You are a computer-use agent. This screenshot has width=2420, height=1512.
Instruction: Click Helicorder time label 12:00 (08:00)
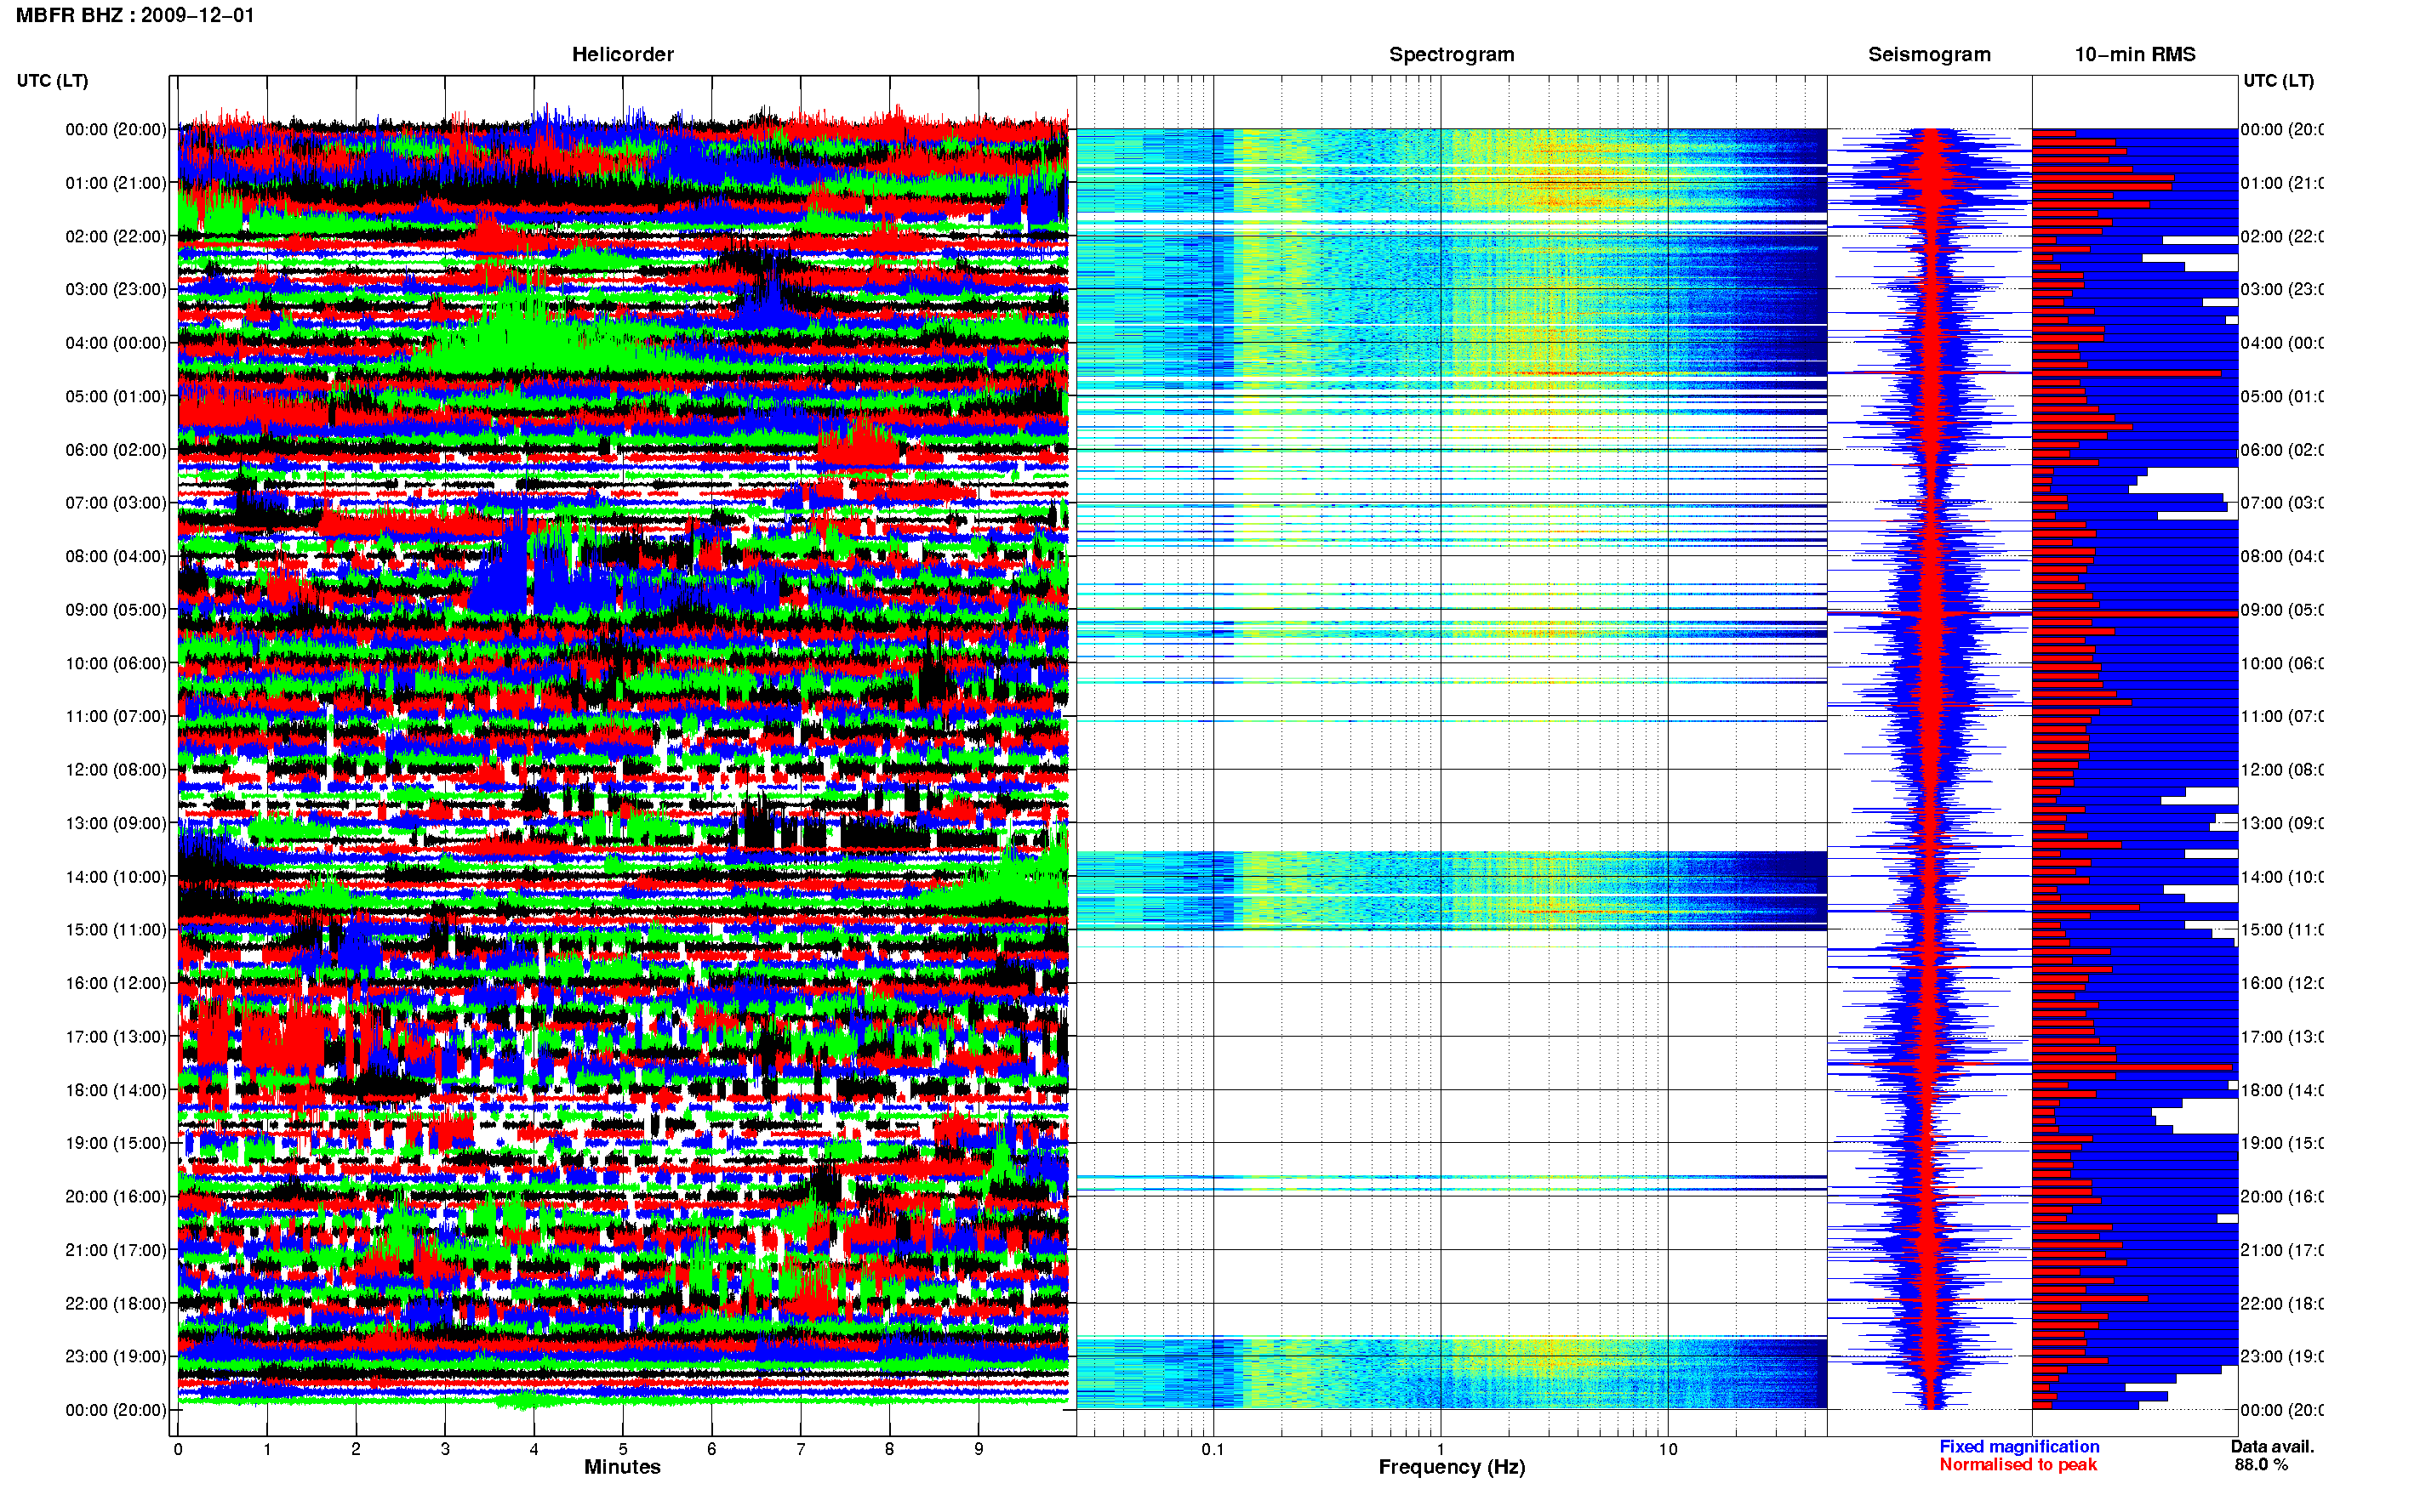[x=116, y=770]
